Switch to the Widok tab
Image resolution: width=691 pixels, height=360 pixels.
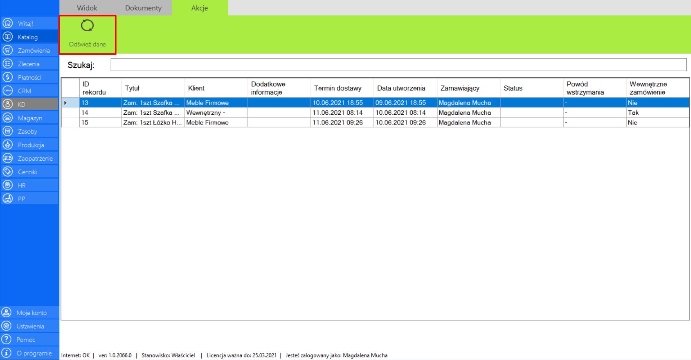[x=87, y=8]
